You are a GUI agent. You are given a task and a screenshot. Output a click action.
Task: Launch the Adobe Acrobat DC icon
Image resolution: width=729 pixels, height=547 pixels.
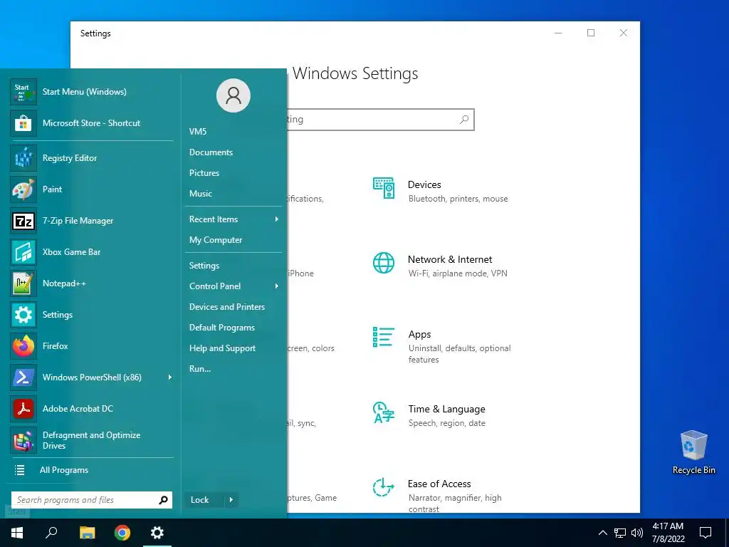[23, 409]
